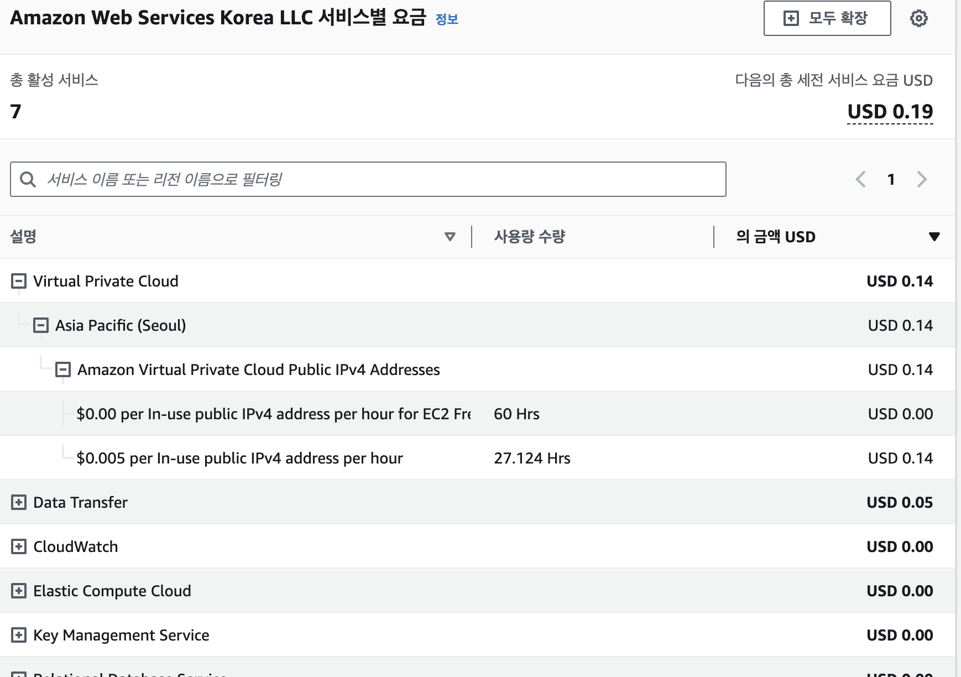Screen dimensions: 961x677
Task: Click the 설명 column header label
Action: point(23,237)
